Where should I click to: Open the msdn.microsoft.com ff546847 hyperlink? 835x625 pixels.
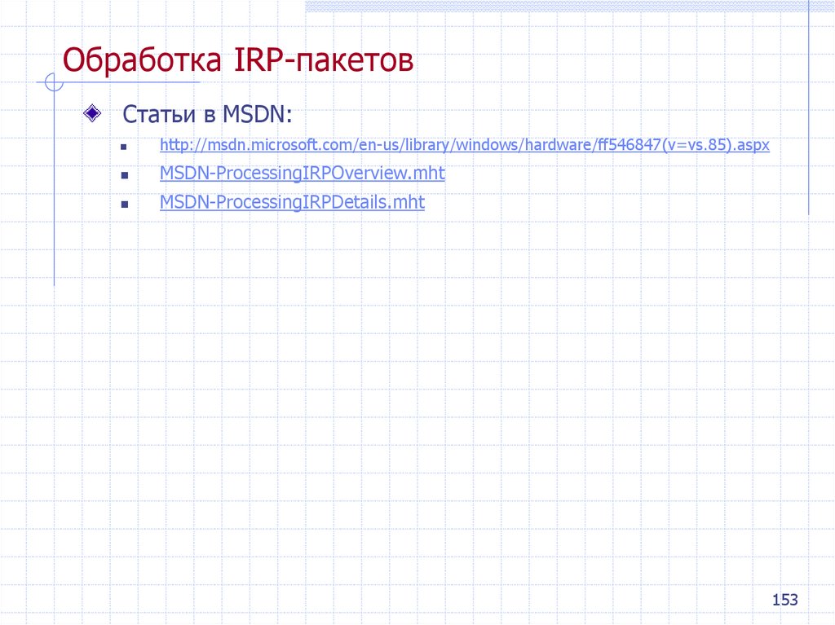(464, 145)
